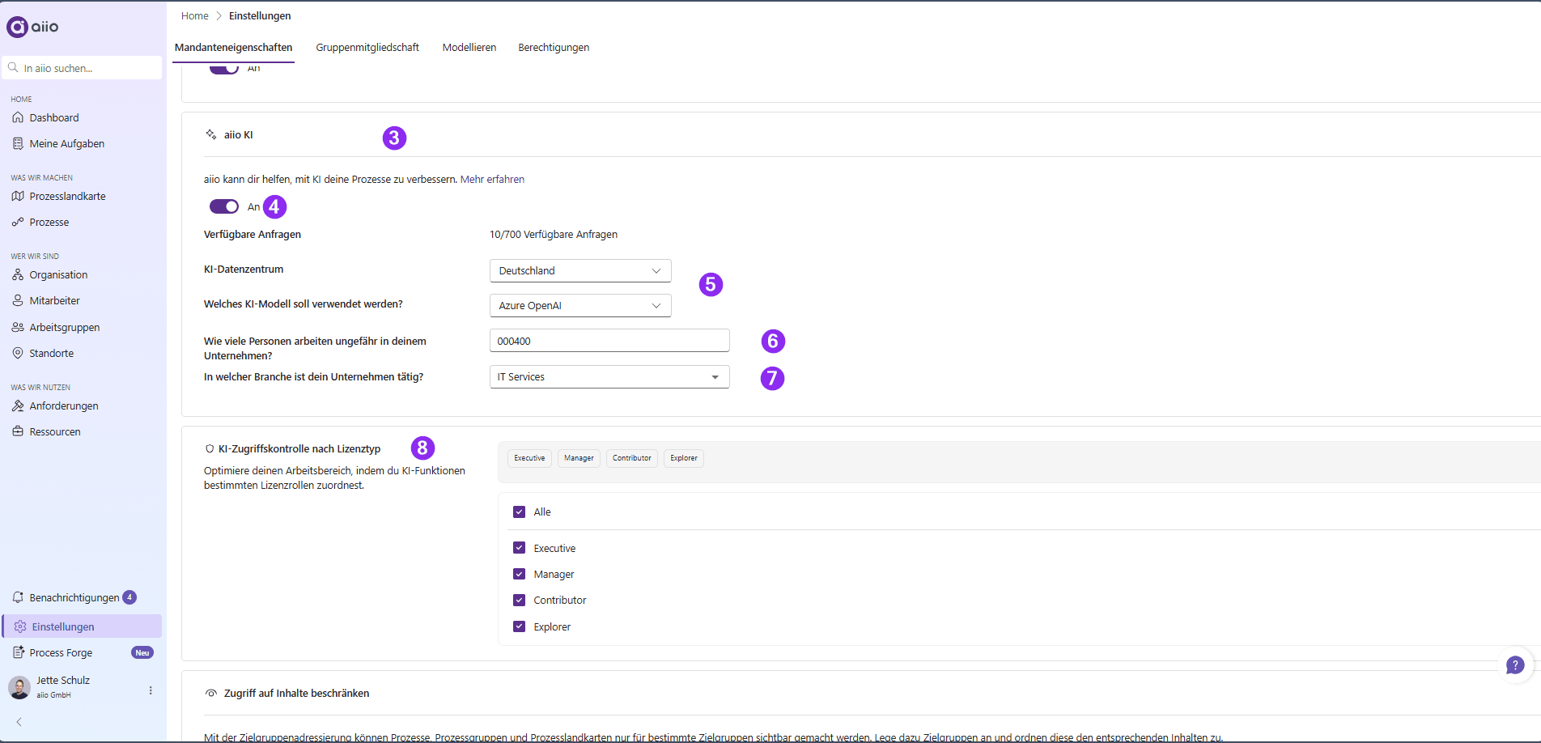Click the Meine Aufgaben checklist icon
The image size is (1541, 743).
coord(18,143)
